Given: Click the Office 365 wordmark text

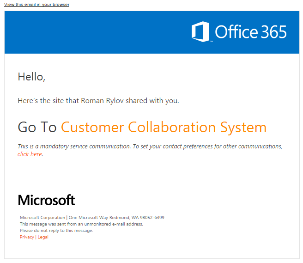Looking at the screenshot, I should tap(251, 32).
